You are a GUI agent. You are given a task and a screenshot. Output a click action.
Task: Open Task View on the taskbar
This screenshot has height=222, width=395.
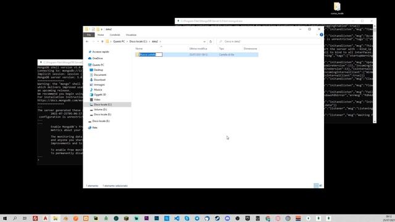[x=25, y=218]
